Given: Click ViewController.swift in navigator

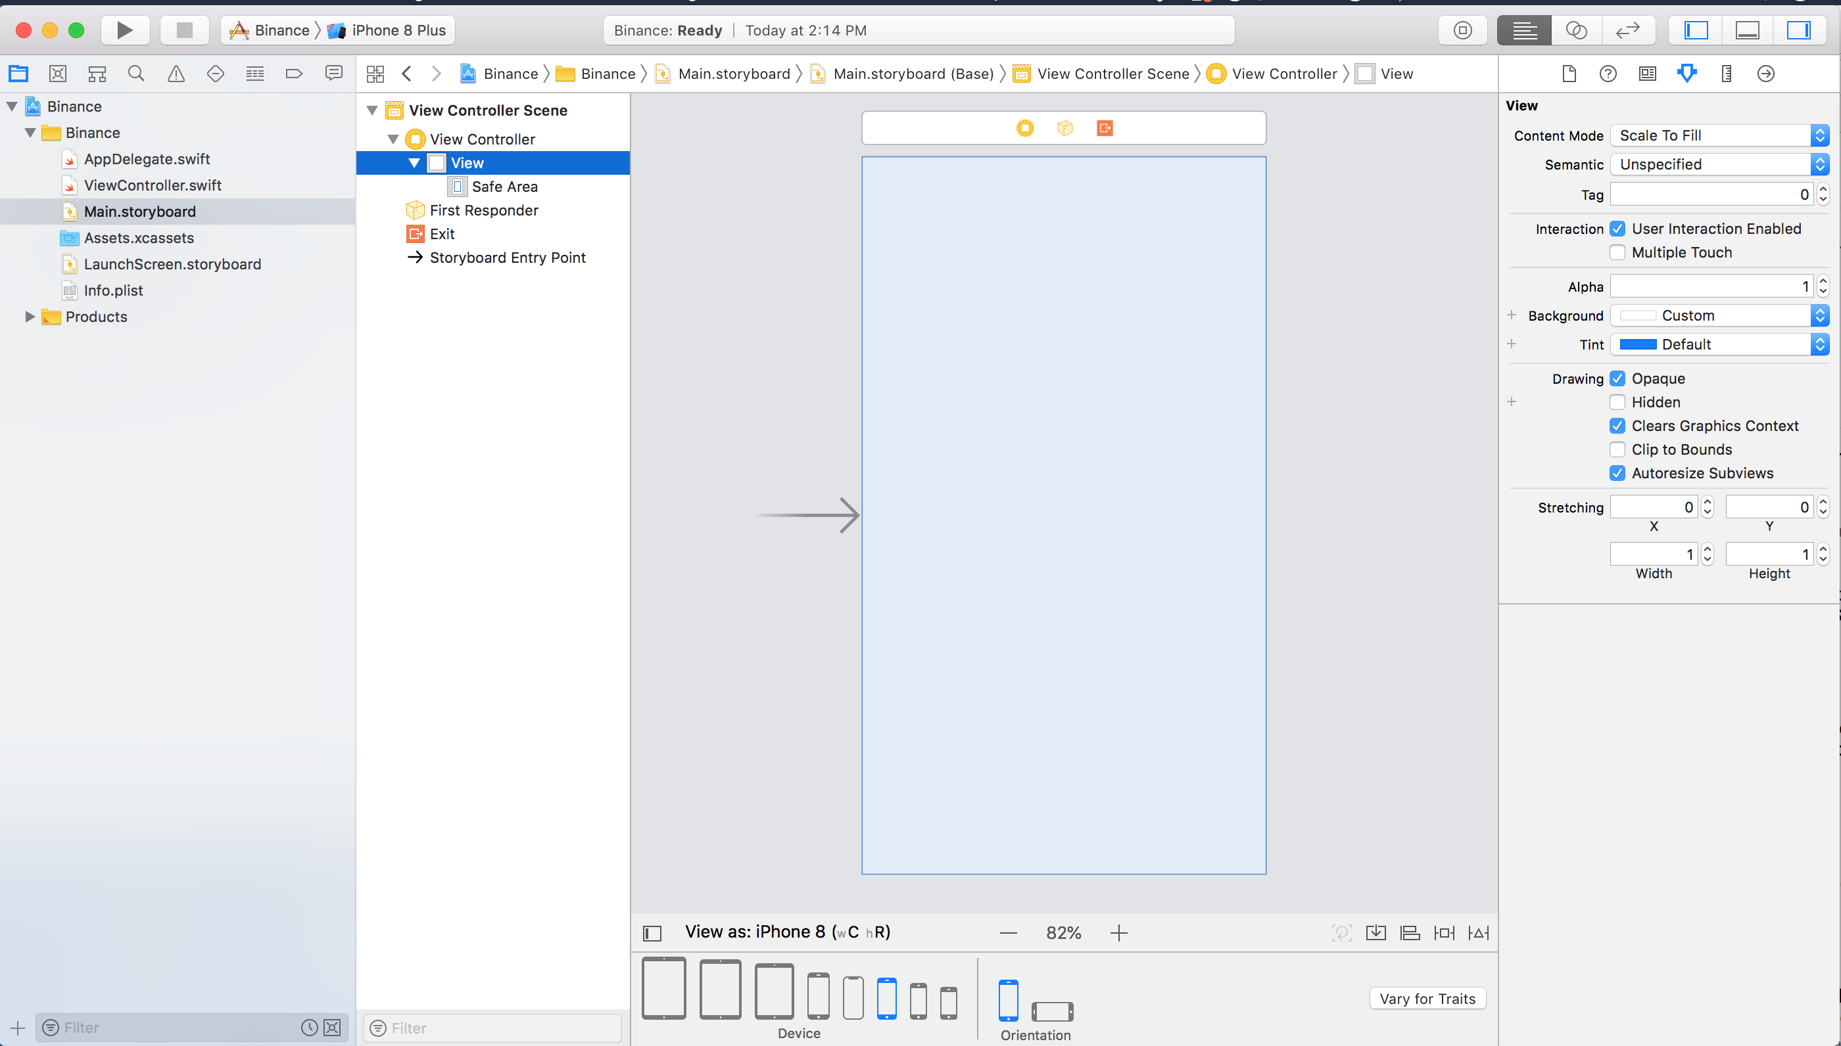Looking at the screenshot, I should 152,185.
